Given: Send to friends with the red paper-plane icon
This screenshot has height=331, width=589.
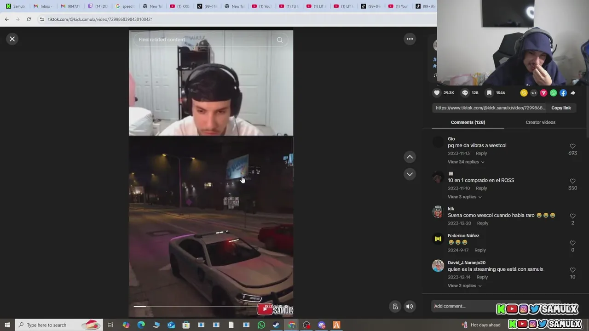Looking at the screenshot, I should pyautogui.click(x=543, y=93).
